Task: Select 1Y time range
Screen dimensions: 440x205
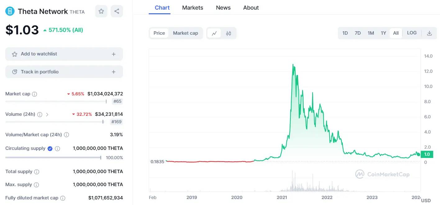Action: click(383, 33)
